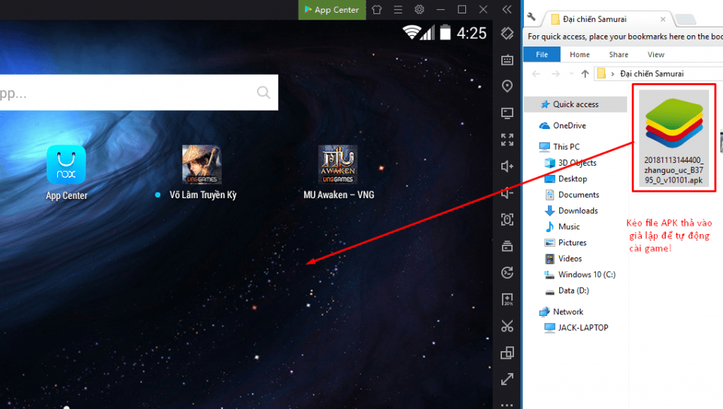Select Network in navigation pane
Screen dimensions: 723x409
(568, 312)
